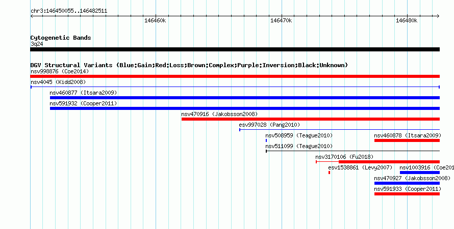Click the nsv4045 (Kidd2008) thin blue line

click(235, 87)
